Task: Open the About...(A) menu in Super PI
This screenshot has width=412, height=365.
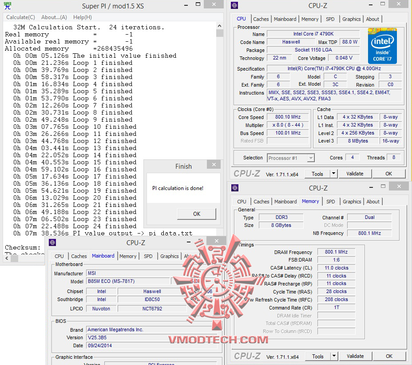Action: pos(54,17)
